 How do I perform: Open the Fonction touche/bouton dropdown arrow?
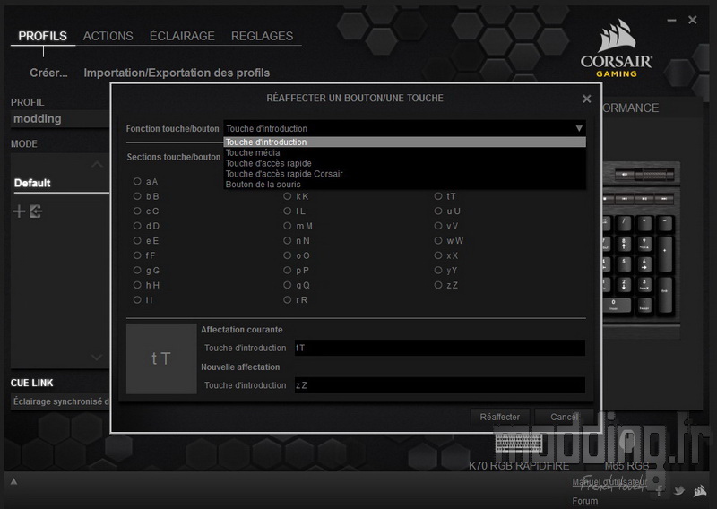[x=579, y=128]
